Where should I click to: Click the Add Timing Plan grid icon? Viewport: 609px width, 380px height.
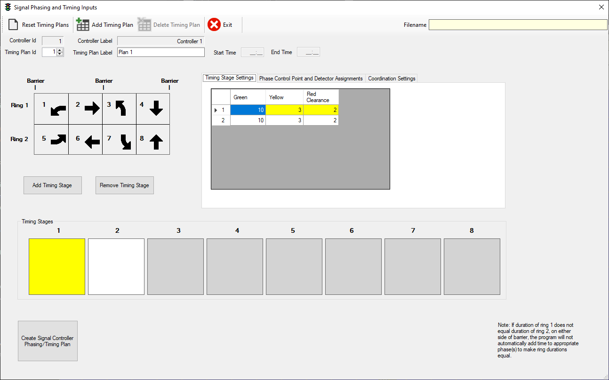[x=83, y=24]
